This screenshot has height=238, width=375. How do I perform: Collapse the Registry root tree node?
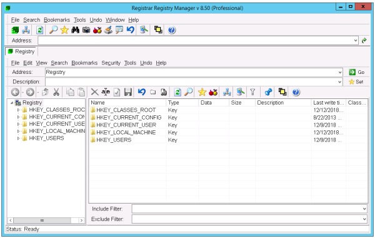click(12, 103)
